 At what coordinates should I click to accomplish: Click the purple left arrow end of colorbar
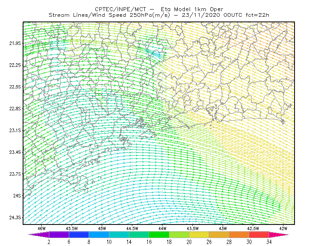pyautogui.click(x=39, y=234)
